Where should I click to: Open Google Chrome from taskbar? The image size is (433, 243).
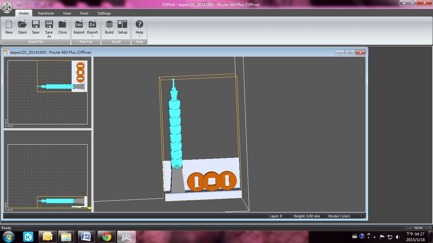[107, 237]
